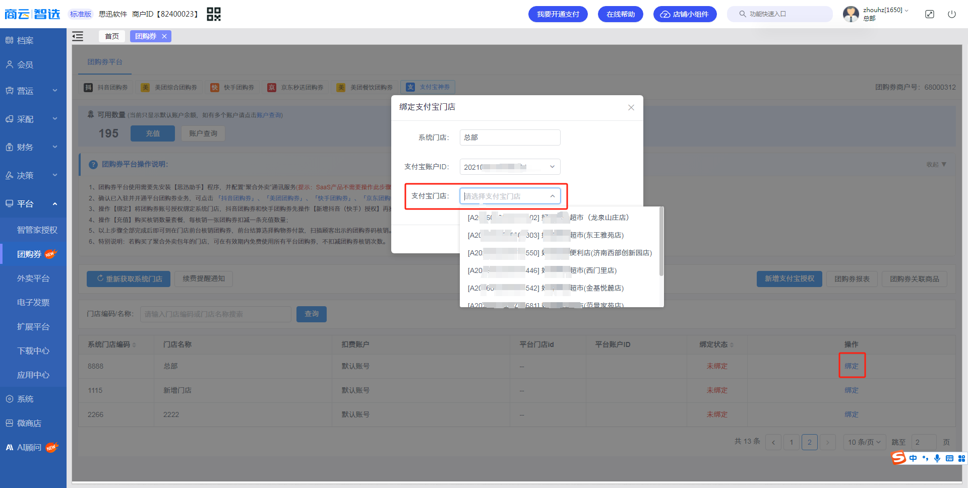Open the 支付宝账户ID dropdown
Image resolution: width=968 pixels, height=488 pixels.
coord(510,167)
